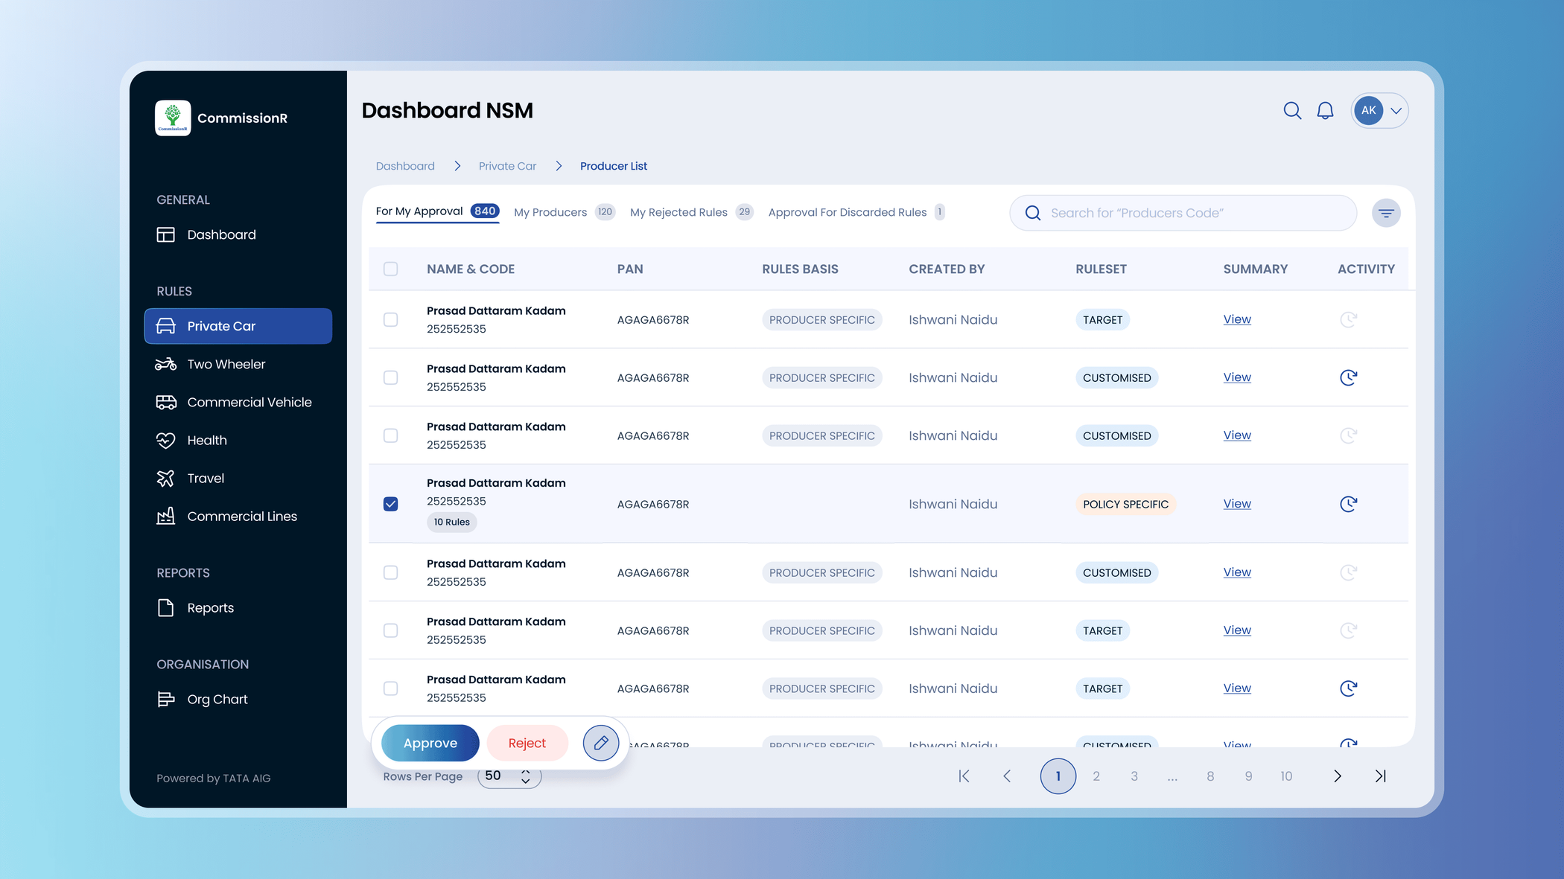The height and width of the screenshot is (879, 1564).
Task: Expand the AK profile dropdown chevron
Action: click(x=1396, y=111)
